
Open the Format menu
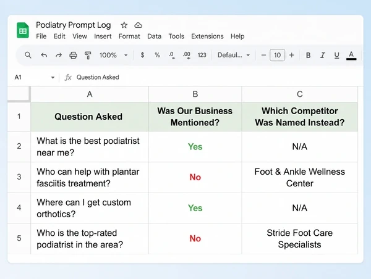point(129,36)
